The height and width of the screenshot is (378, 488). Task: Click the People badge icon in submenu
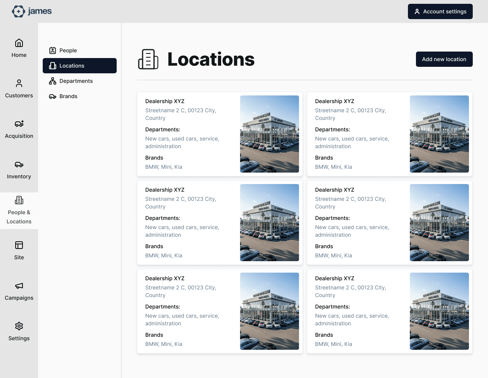coord(53,50)
